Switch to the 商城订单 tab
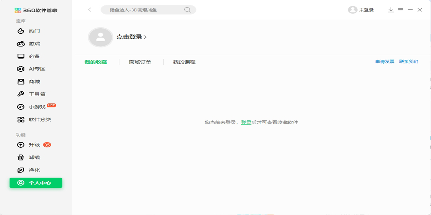431x215 pixels. tap(140, 62)
